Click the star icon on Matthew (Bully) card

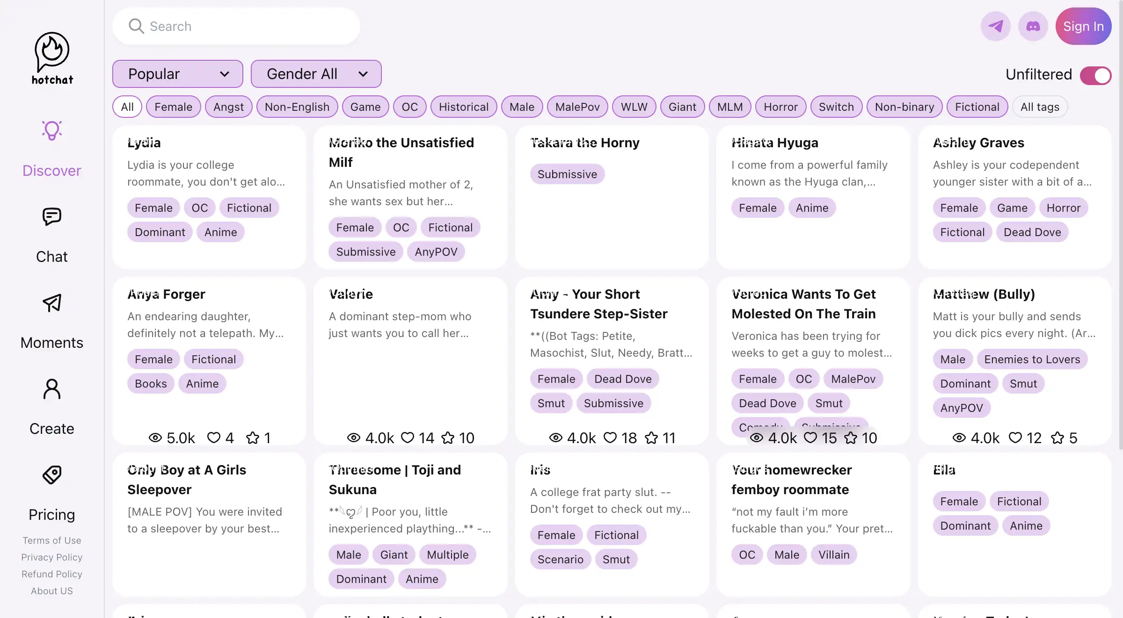click(1057, 438)
